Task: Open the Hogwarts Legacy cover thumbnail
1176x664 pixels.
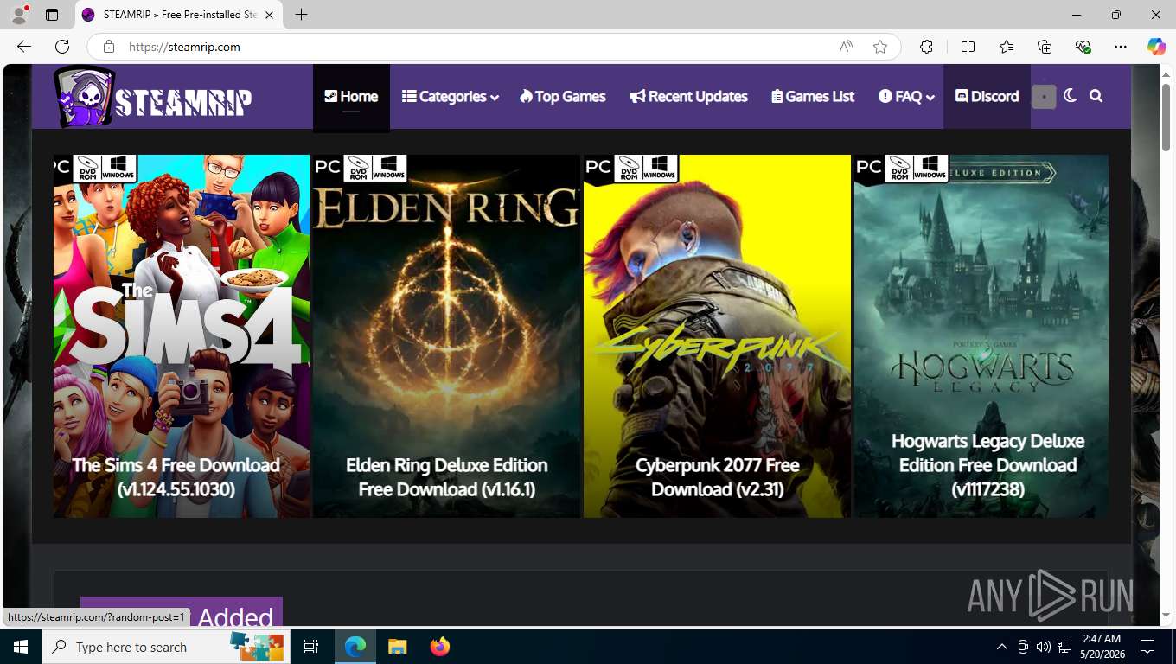Action: pyautogui.click(x=981, y=336)
